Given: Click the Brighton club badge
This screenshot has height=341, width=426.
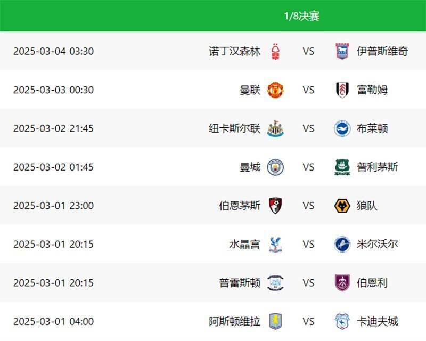Looking at the screenshot, I should pos(342,128).
